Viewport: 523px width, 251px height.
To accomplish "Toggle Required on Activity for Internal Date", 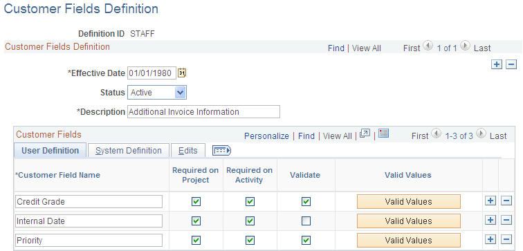I will (250, 221).
